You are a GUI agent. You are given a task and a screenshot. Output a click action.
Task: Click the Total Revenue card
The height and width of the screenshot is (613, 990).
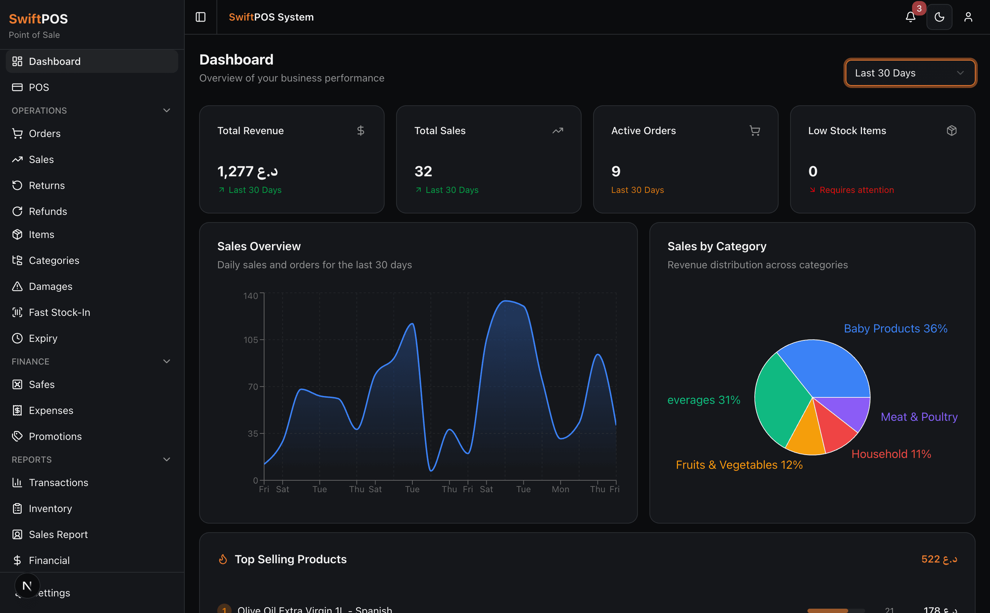[292, 159]
